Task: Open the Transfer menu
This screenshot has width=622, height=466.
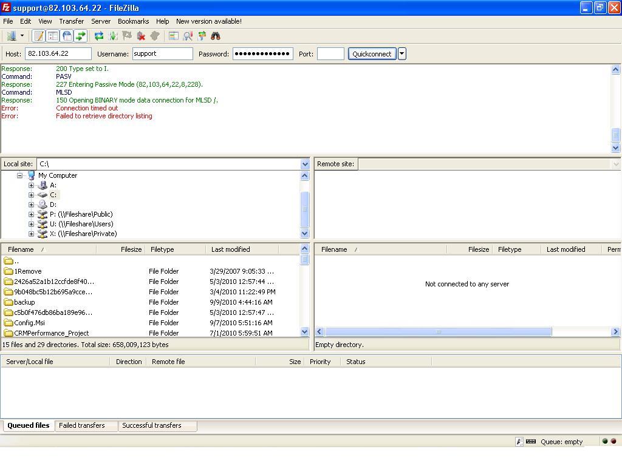Action: pyautogui.click(x=71, y=21)
